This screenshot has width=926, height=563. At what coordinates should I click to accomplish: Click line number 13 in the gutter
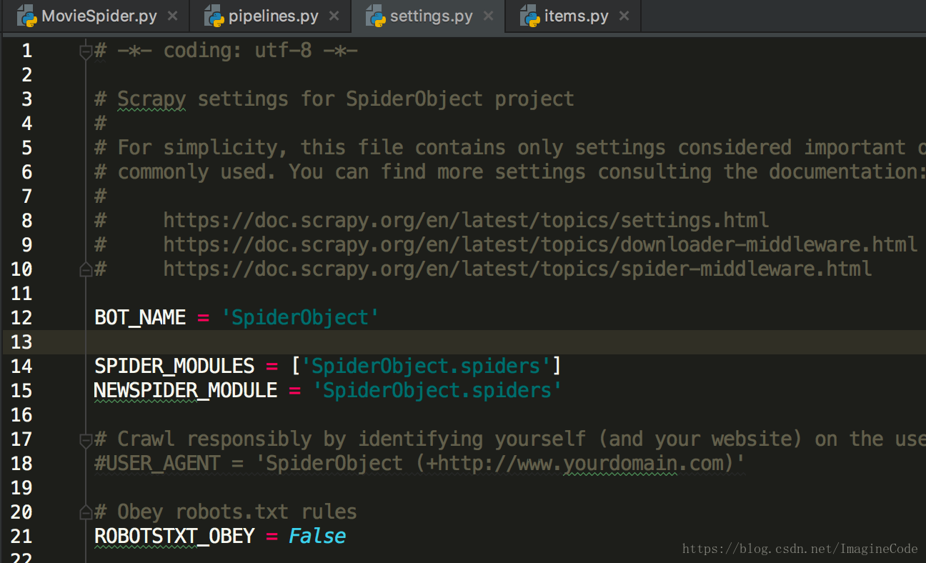21,342
